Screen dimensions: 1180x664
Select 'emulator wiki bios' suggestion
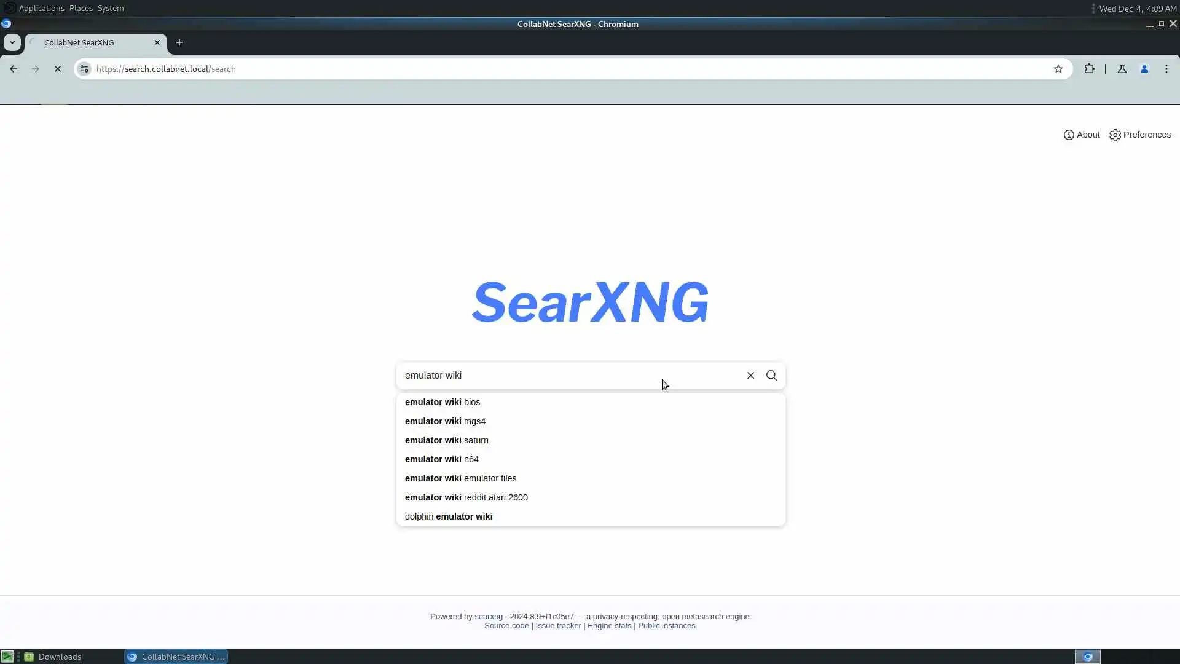coord(442,402)
